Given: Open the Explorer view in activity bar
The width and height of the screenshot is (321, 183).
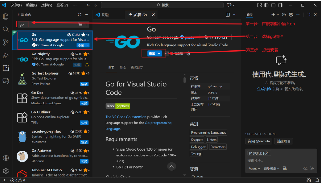Looking at the screenshot, I should pos(6,16).
